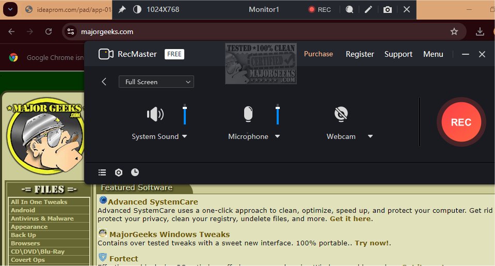Open the Fortect link

124,259
